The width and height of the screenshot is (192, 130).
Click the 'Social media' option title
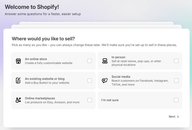pyautogui.click(x=121, y=77)
